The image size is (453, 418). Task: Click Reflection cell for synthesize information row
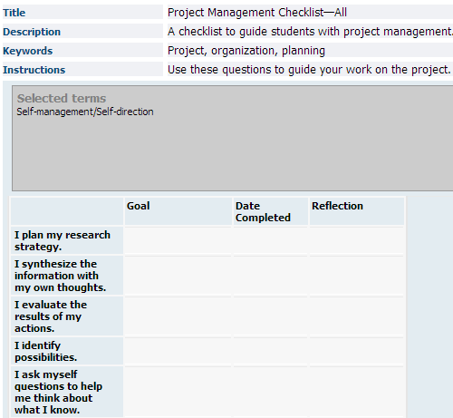coord(357,276)
